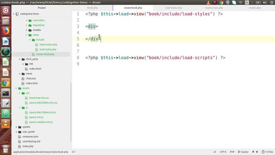Open root index.php file
This screenshot has width=275, height=155.
28,146
